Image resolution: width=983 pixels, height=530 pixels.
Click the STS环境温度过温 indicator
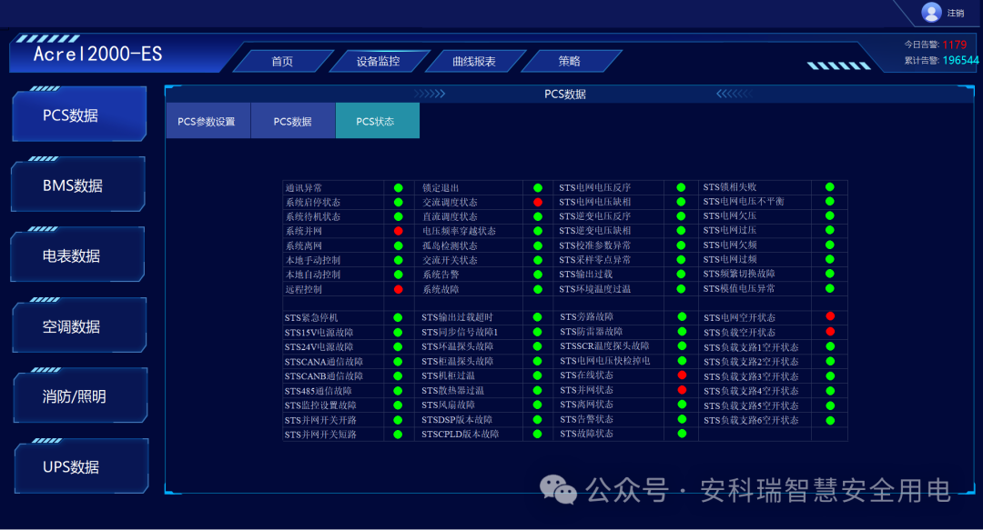pyautogui.click(x=681, y=289)
